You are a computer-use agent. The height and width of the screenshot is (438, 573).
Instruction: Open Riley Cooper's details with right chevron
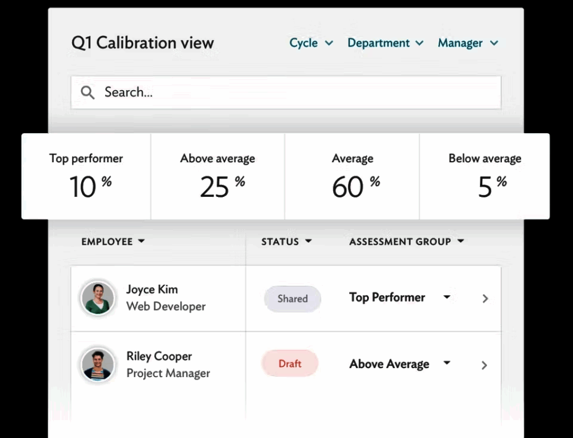coord(484,365)
